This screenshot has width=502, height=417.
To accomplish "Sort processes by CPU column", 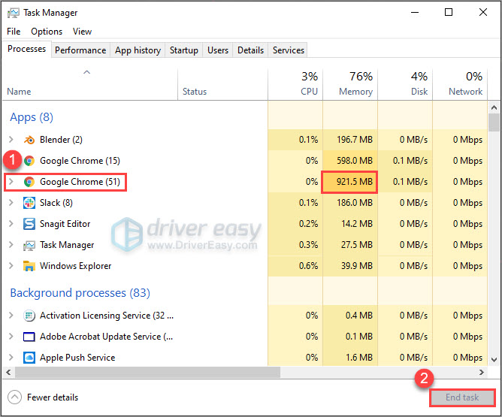I will [295, 84].
